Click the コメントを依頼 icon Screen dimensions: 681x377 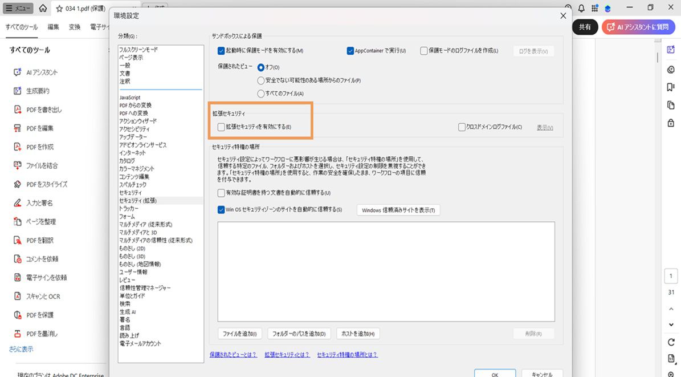(x=17, y=259)
